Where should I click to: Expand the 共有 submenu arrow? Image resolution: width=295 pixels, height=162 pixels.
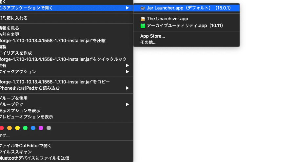128,65
